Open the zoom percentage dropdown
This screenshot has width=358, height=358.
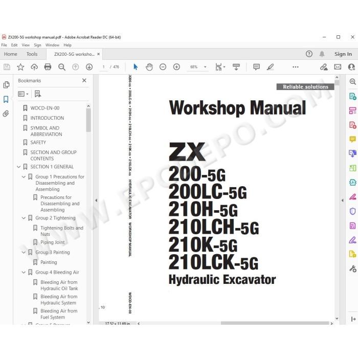point(205,67)
